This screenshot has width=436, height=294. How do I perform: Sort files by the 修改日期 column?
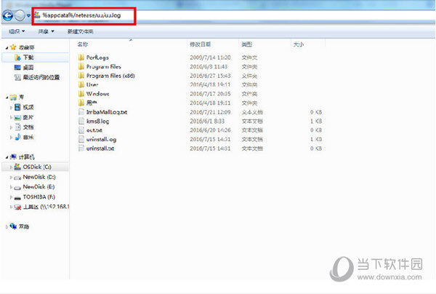click(x=199, y=44)
